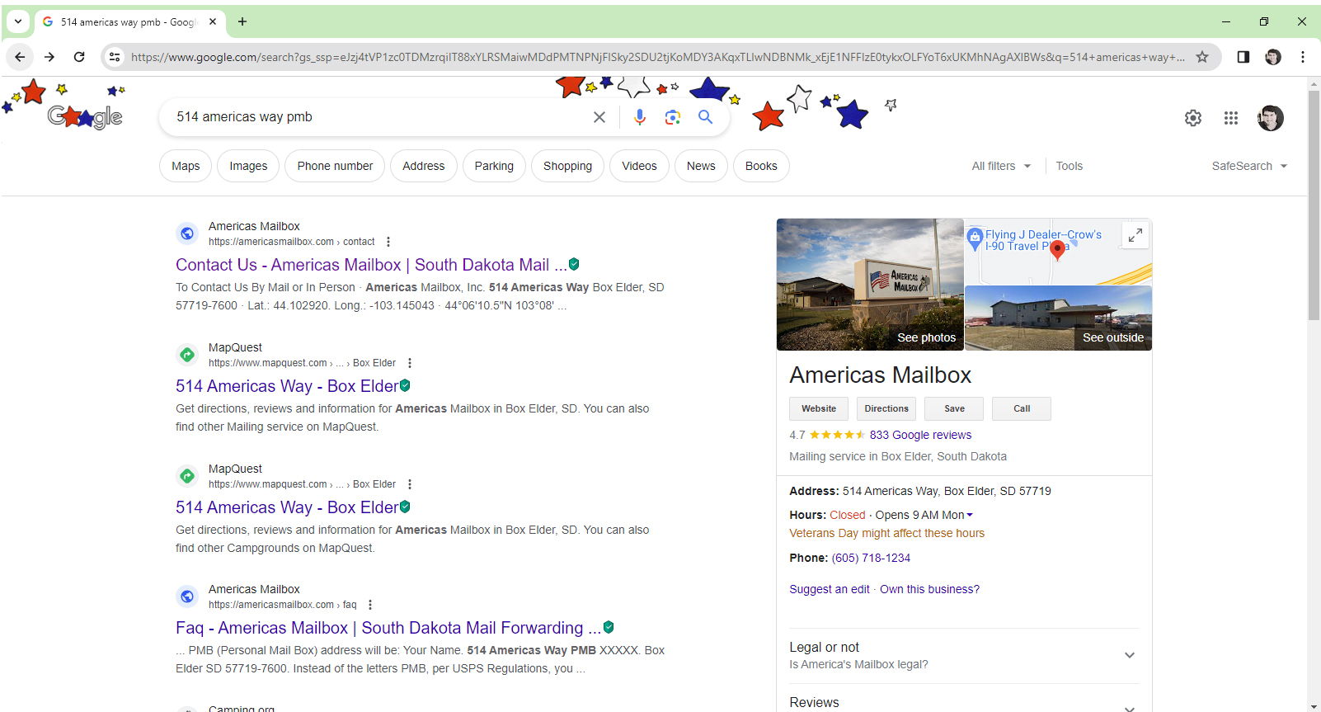Viewport: 1321px width, 712px height.
Task: Click the Save button
Action: click(954, 408)
